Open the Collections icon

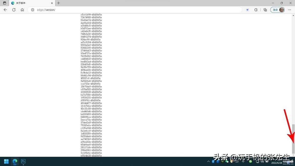(265, 10)
